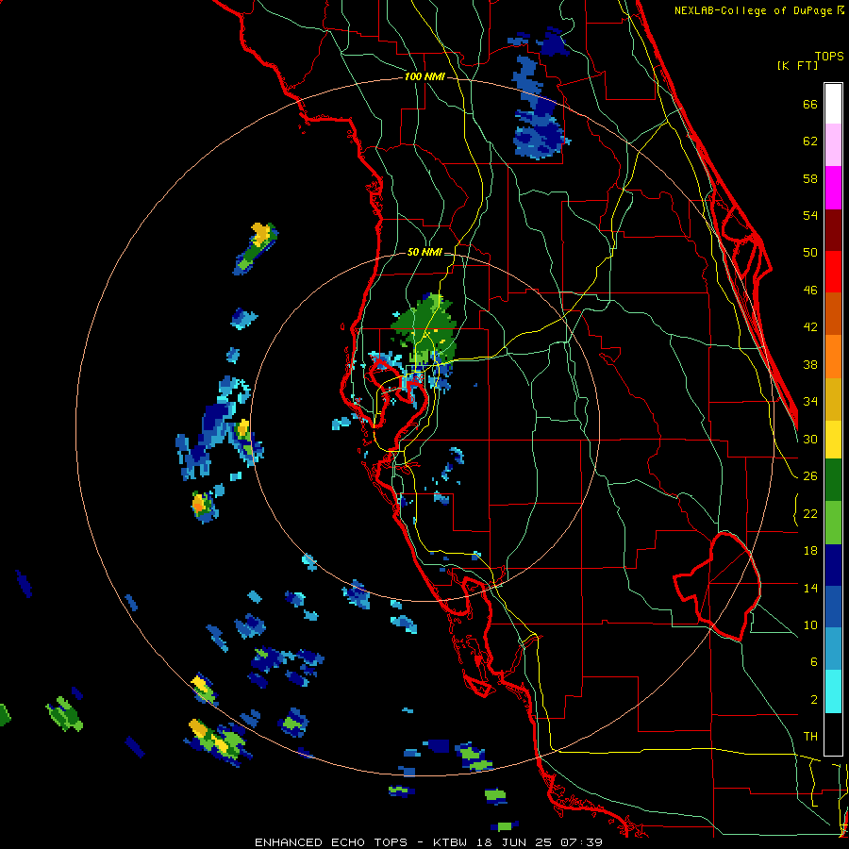The height and width of the screenshot is (849, 849).
Task: Click the 2 value on the legend
Action: point(813,700)
